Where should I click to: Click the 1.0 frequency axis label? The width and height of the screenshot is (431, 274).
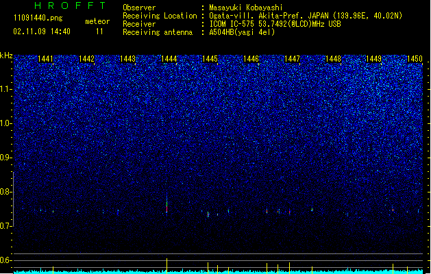click(6, 123)
